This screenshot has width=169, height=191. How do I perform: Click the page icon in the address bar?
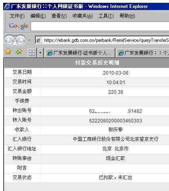(39, 40)
